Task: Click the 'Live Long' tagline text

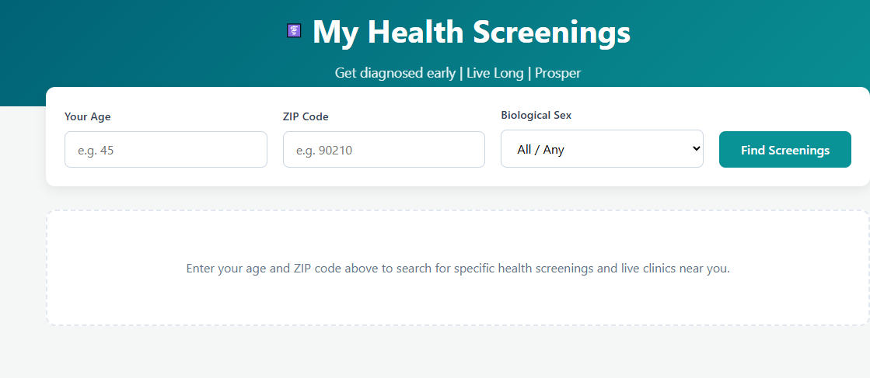Action: 495,73
